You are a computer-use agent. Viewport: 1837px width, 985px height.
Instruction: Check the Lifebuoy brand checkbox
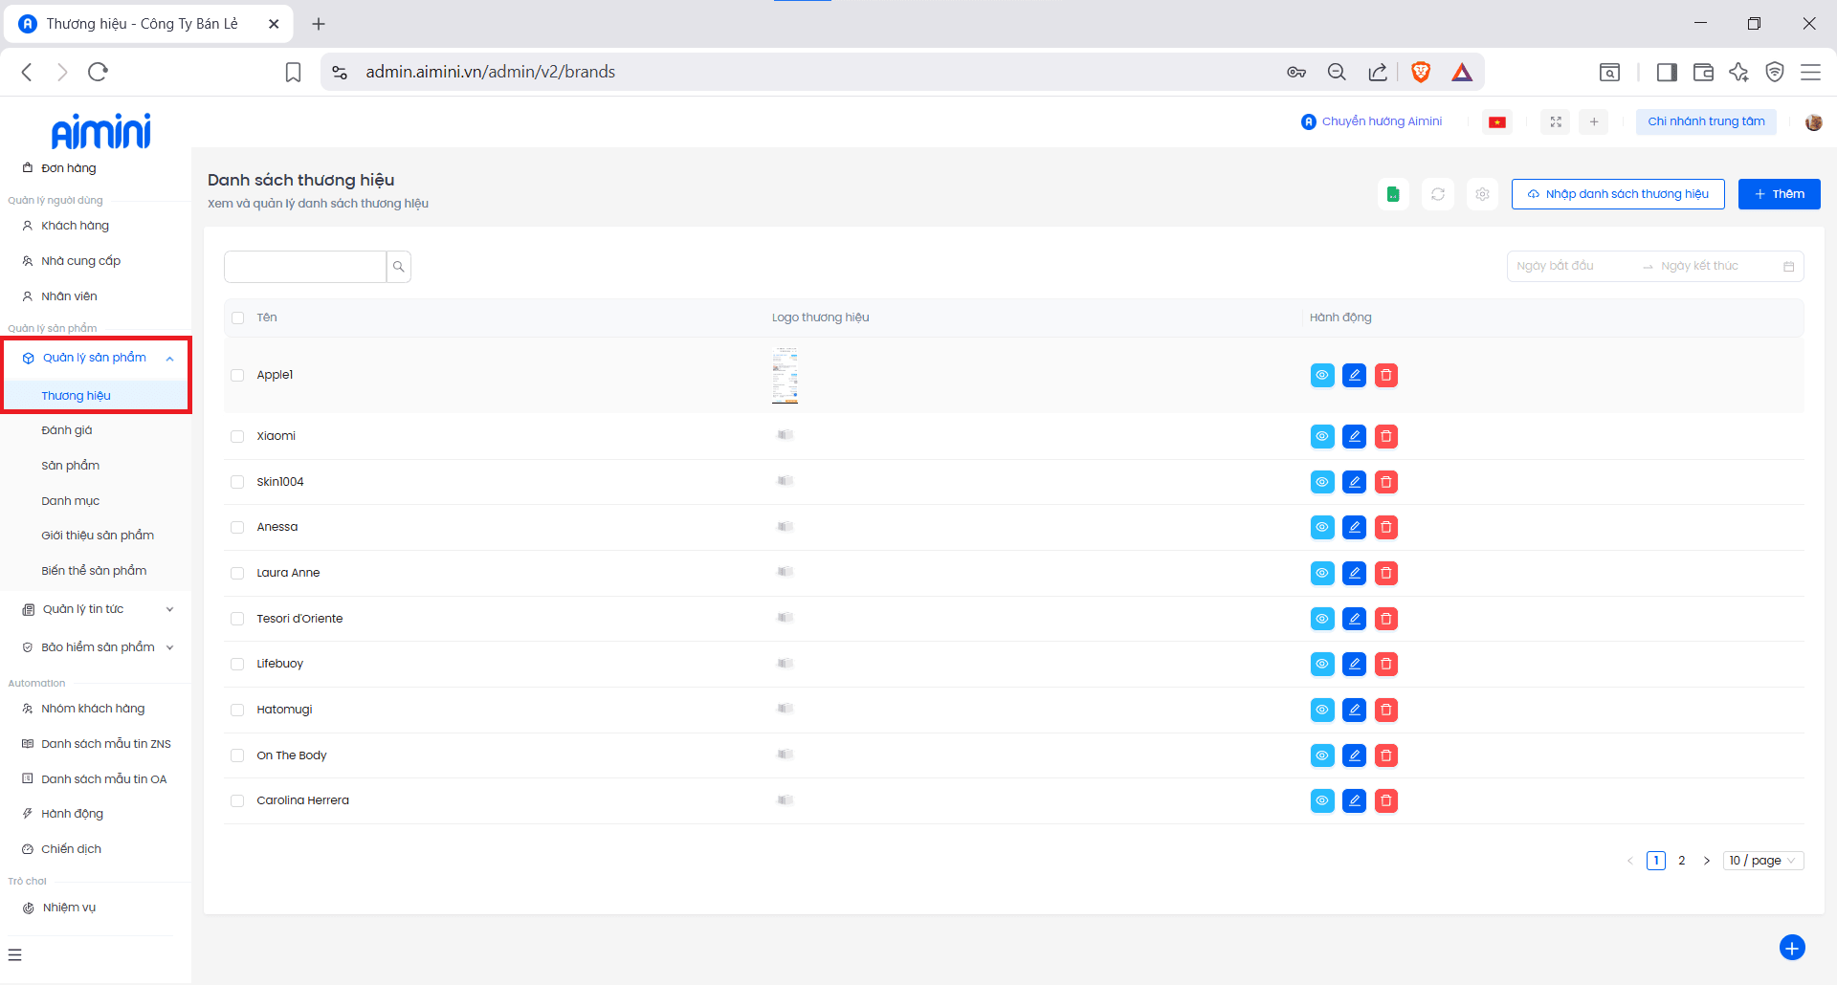point(237,664)
